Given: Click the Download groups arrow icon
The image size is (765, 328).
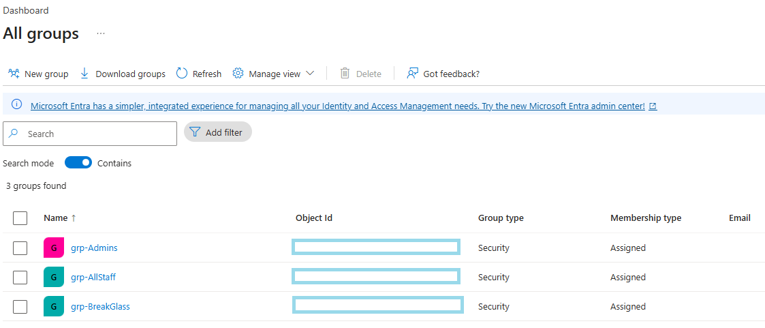Looking at the screenshot, I should click(84, 73).
